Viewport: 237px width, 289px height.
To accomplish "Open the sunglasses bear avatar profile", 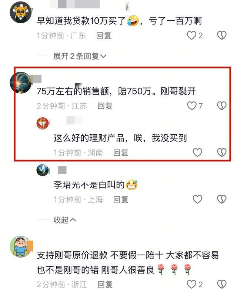I will [x=21, y=12].
